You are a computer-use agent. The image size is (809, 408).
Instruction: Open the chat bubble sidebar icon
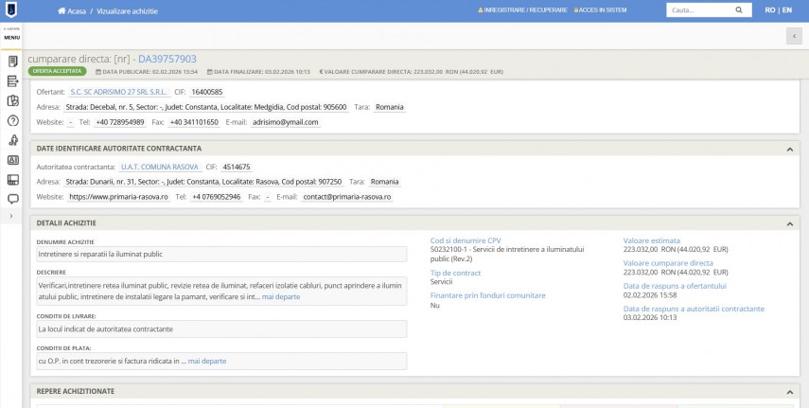point(13,199)
